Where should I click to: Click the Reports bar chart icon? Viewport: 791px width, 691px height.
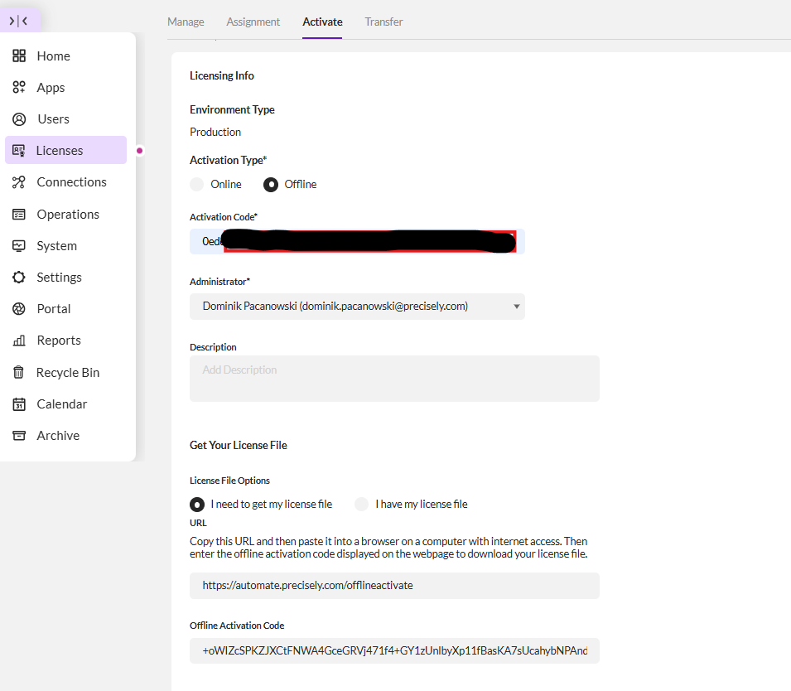[x=19, y=341]
